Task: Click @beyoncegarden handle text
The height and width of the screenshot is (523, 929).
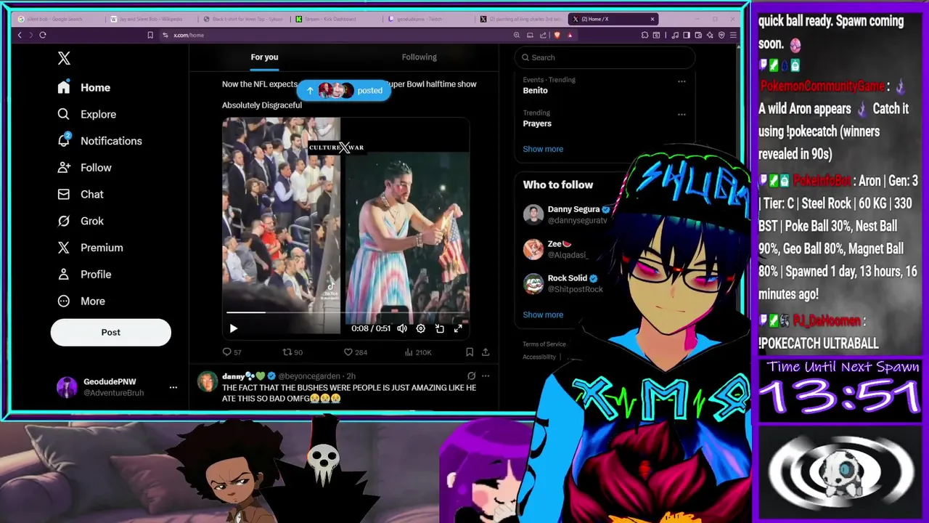Action: pyautogui.click(x=311, y=376)
